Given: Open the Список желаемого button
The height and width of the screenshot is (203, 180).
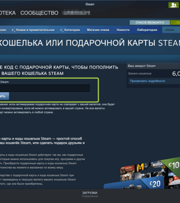Looking at the screenshot, I should coord(150,23).
